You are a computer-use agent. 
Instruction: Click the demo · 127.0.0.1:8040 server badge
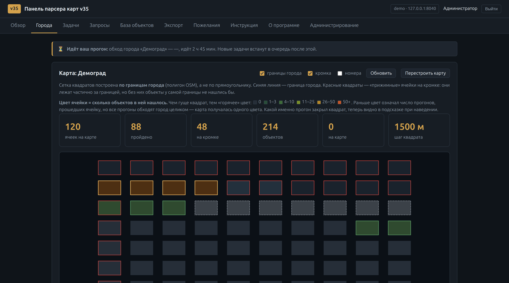click(x=415, y=9)
